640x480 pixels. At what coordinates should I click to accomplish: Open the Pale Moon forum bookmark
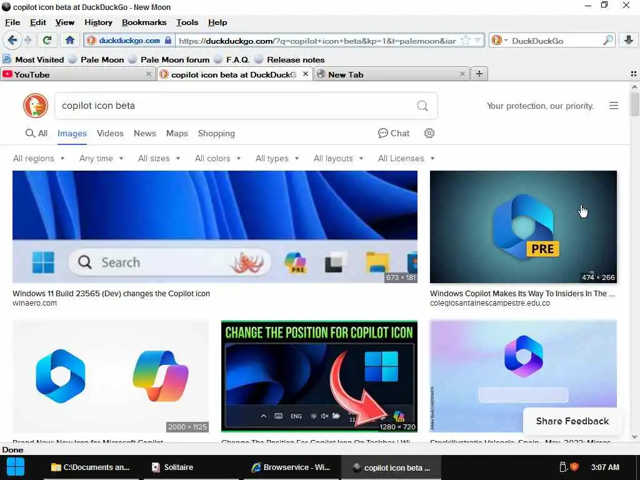click(x=169, y=59)
